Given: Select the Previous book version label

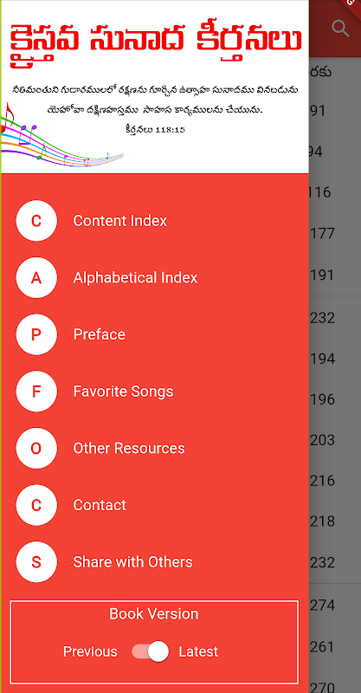Looking at the screenshot, I should (x=90, y=651).
